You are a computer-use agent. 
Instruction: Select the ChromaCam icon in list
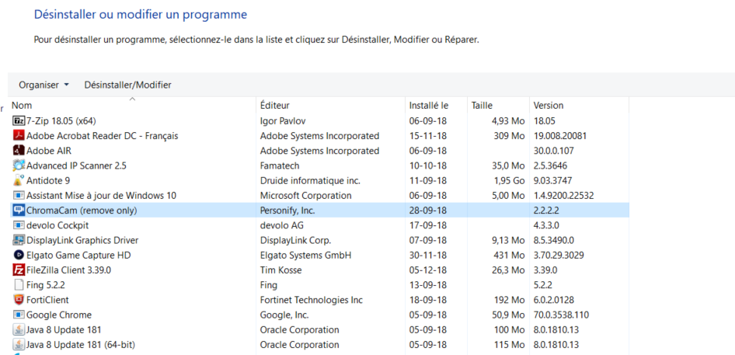click(19, 211)
